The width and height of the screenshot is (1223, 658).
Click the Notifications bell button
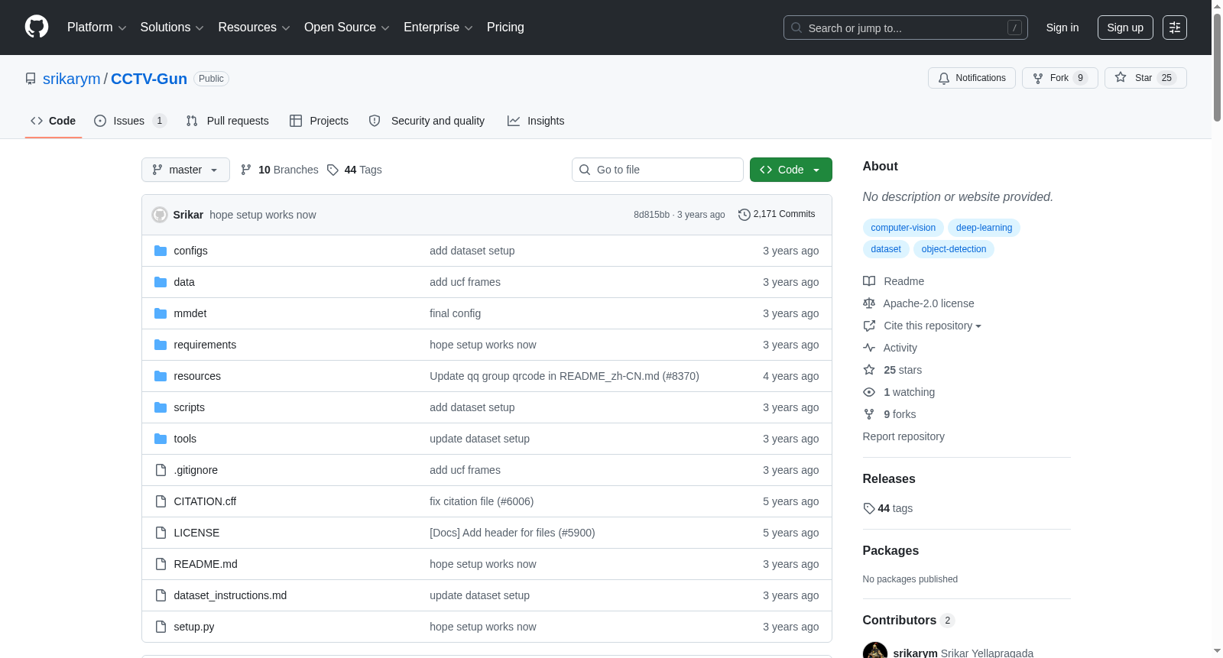tap(972, 78)
